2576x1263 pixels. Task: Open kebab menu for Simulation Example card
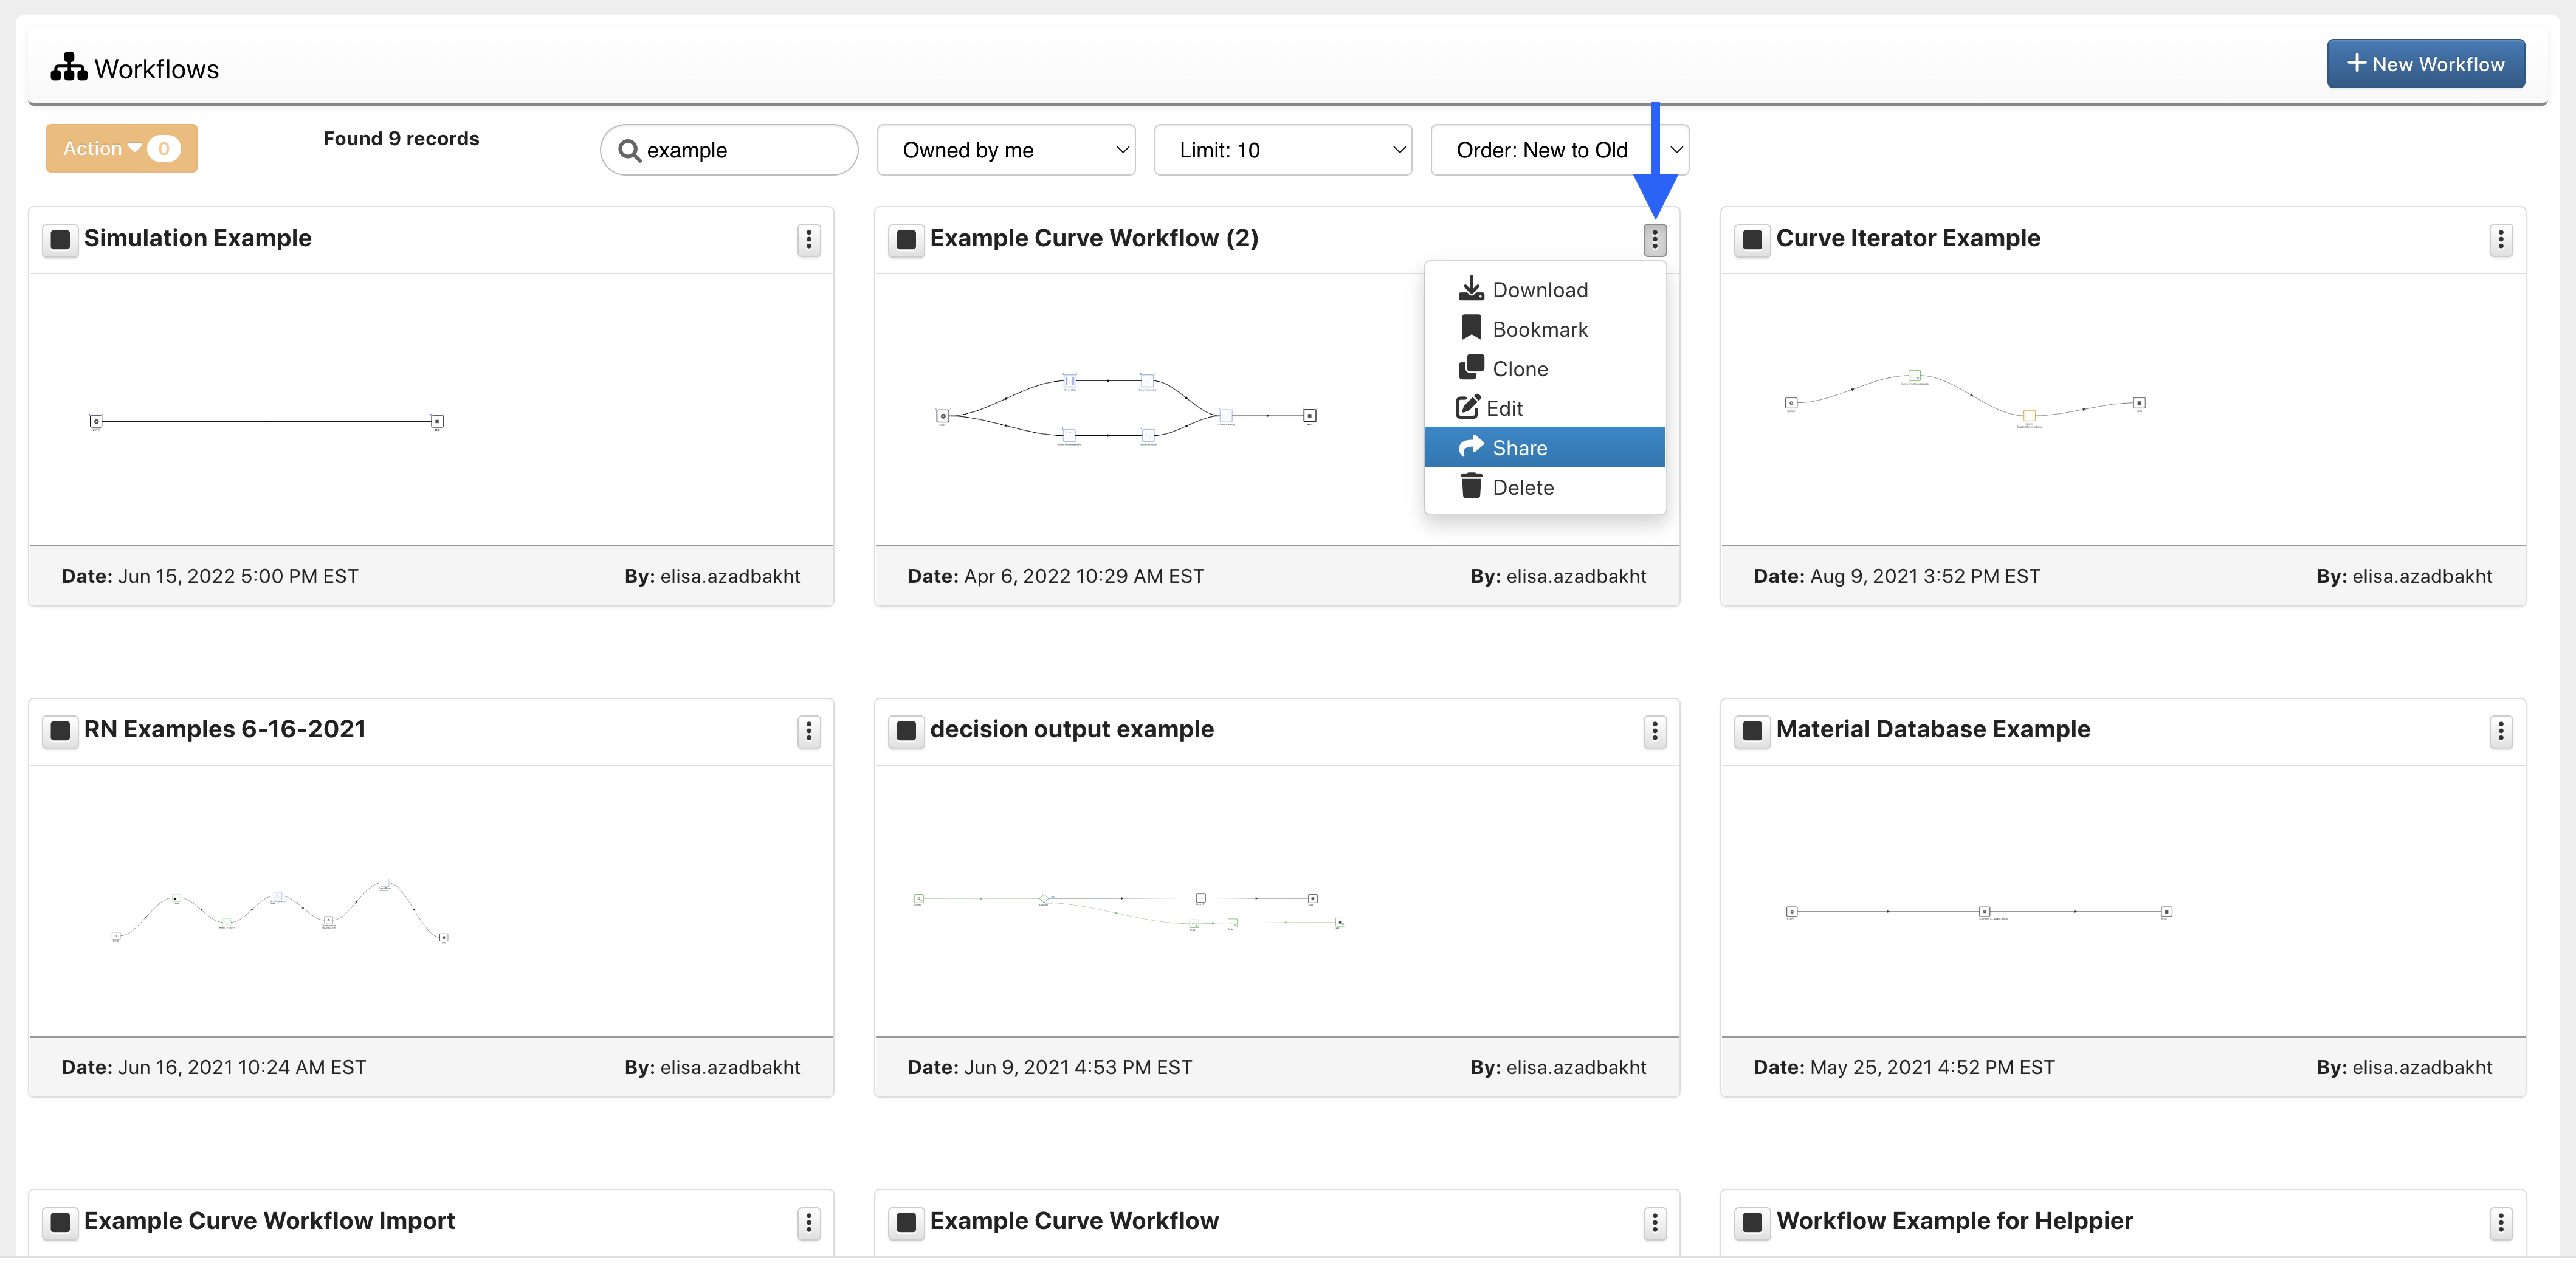[x=808, y=239]
